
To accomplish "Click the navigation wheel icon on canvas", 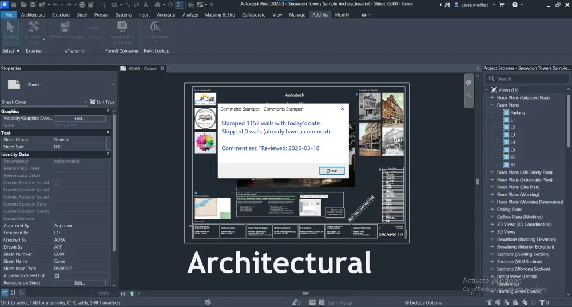I will pyautogui.click(x=468, y=82).
